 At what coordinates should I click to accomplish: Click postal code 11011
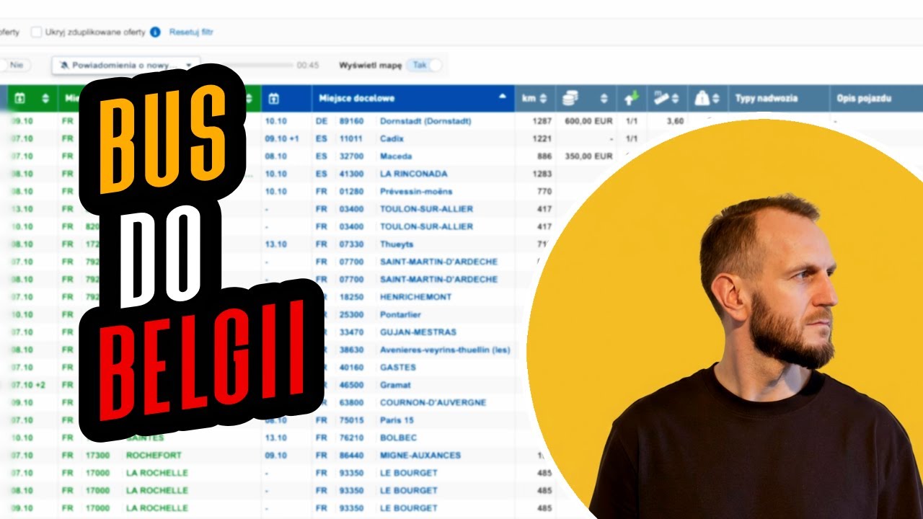tap(351, 138)
